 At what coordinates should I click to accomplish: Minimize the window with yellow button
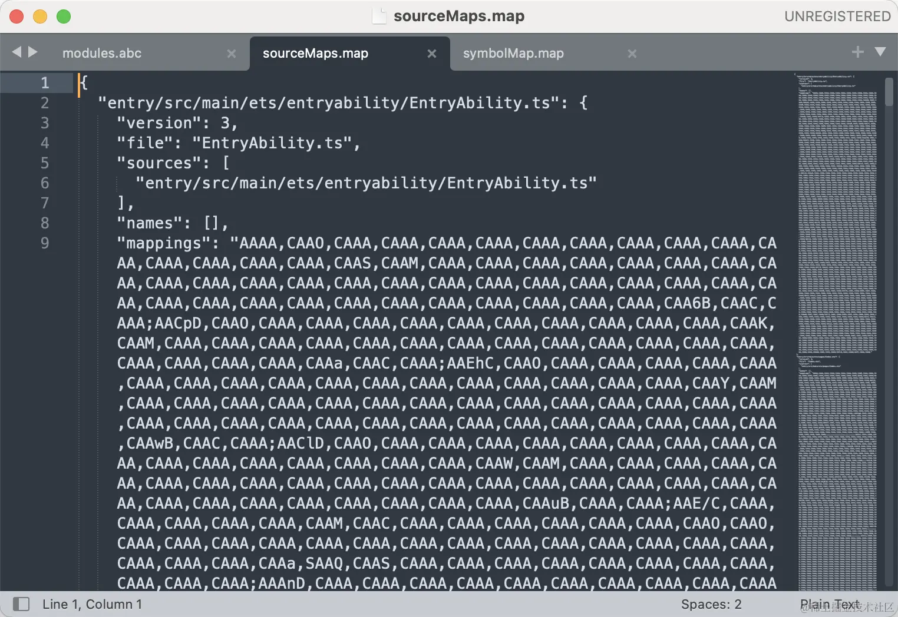click(x=40, y=16)
